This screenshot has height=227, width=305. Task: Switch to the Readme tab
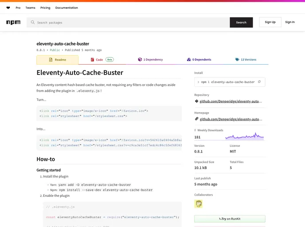click(x=57, y=60)
